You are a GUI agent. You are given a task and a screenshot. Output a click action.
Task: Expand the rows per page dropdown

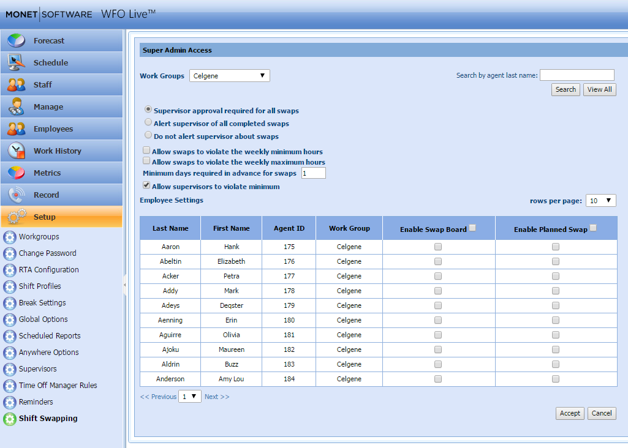pos(600,201)
